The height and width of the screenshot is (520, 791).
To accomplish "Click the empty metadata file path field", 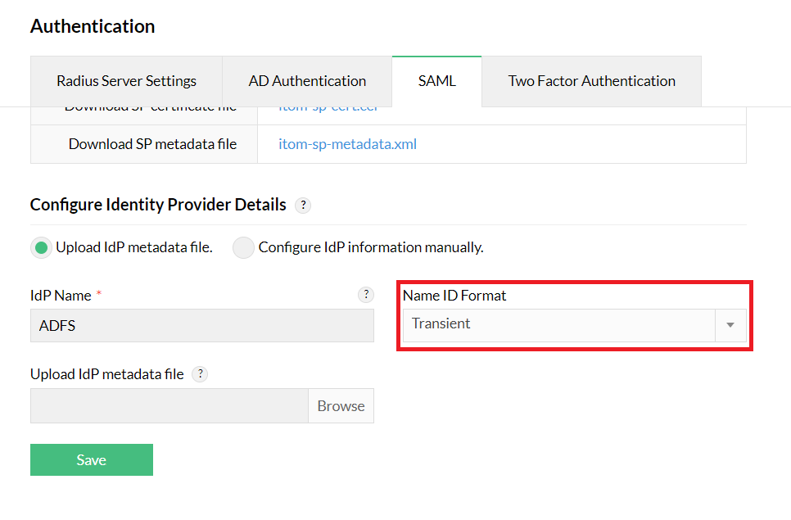I will (169, 405).
